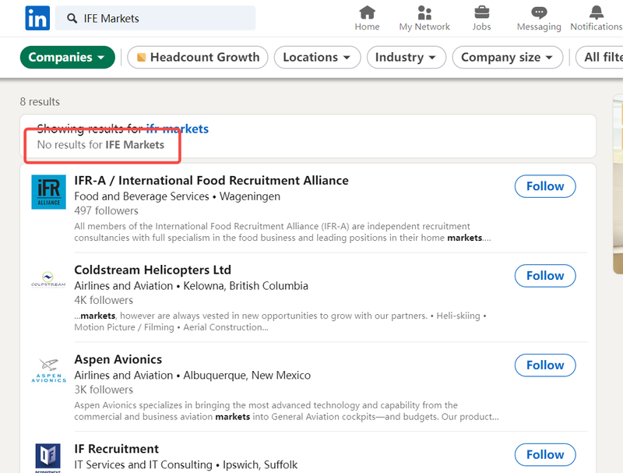Screen dimensions: 623x473
Task: Click the 3K followers text
Action: coord(104,390)
